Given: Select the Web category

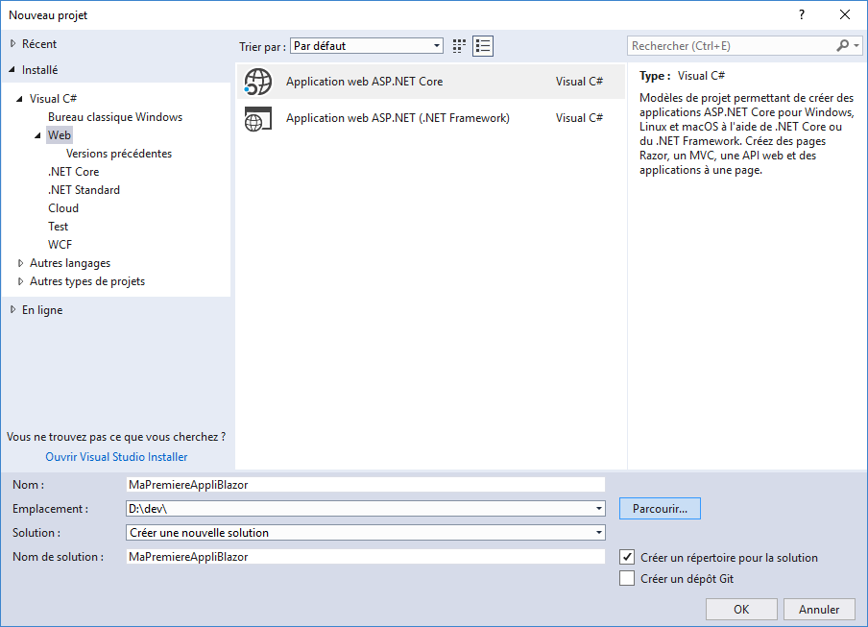Looking at the screenshot, I should (x=60, y=135).
